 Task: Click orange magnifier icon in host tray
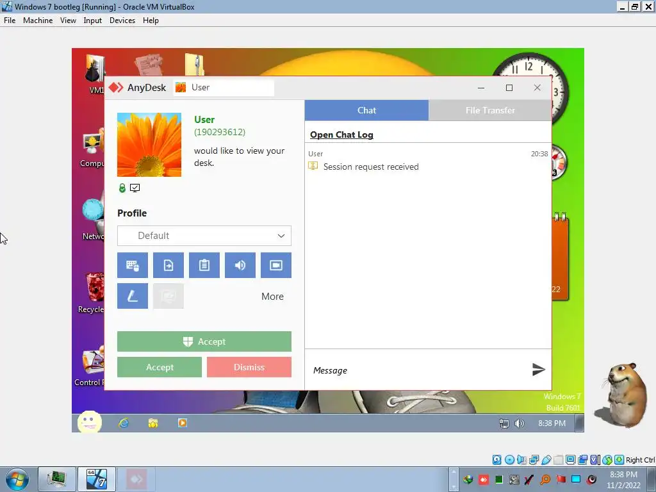point(545,479)
